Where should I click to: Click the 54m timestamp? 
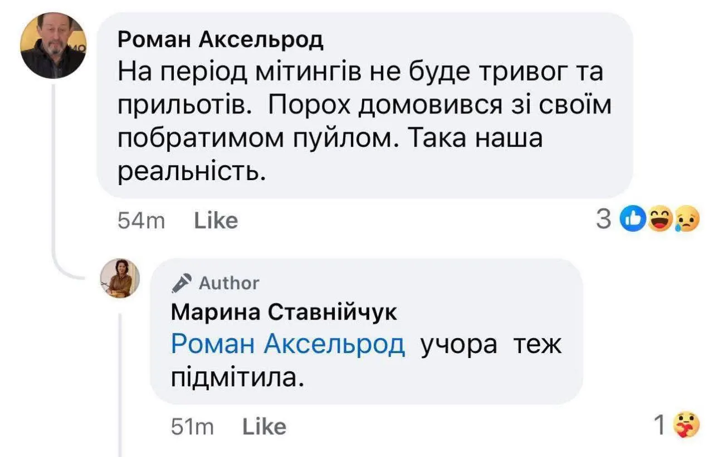pyautogui.click(x=141, y=221)
